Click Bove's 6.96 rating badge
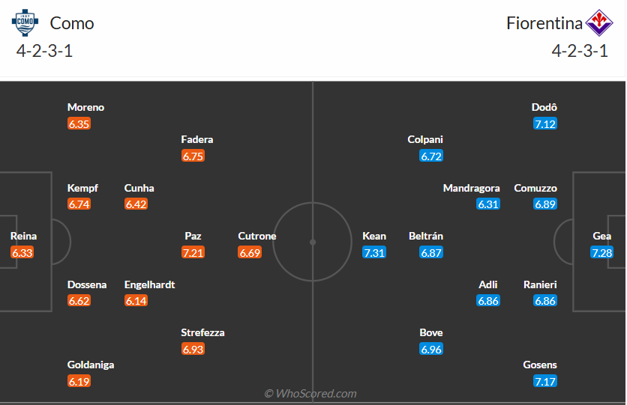Screen dimensions: 627x405 pos(431,349)
